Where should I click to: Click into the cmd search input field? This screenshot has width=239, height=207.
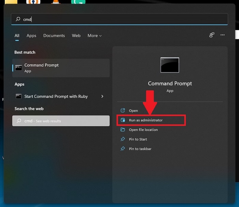coord(119,19)
